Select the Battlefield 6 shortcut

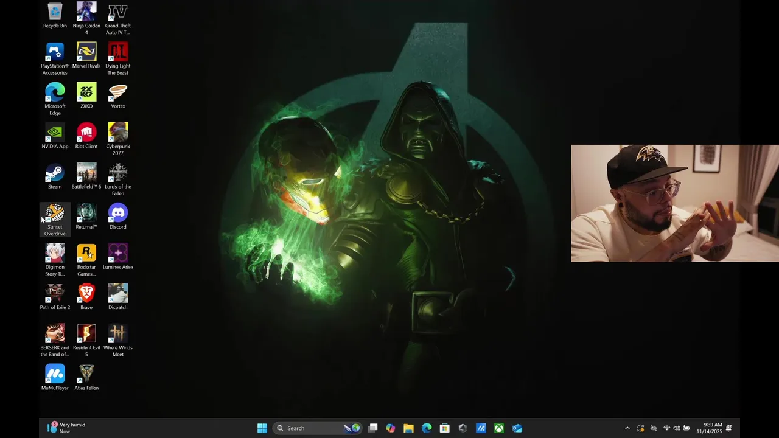click(x=86, y=176)
